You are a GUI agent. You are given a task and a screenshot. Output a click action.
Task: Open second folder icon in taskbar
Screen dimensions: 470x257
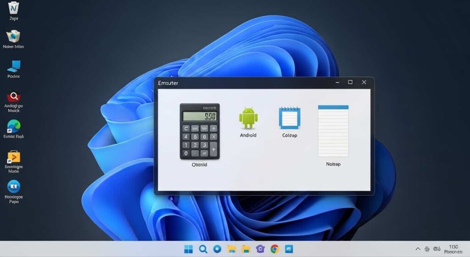pyautogui.click(x=246, y=249)
